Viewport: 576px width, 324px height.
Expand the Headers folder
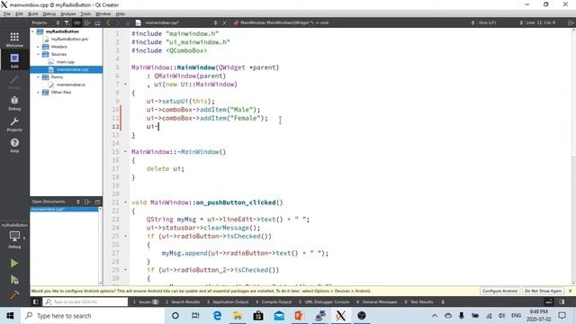[38, 47]
